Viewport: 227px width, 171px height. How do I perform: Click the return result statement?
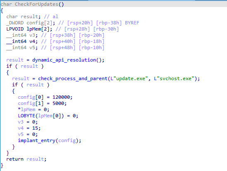[x=26, y=159]
